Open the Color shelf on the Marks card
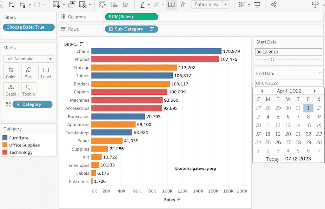 pyautogui.click(x=11, y=72)
